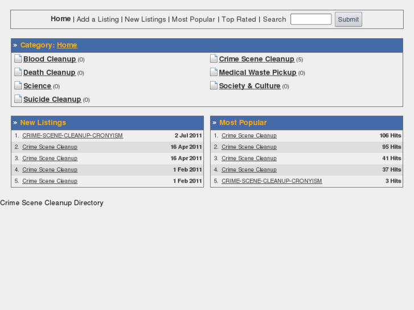Open the popular listing with 41 Hits
The image size is (414, 310).
[249, 158]
